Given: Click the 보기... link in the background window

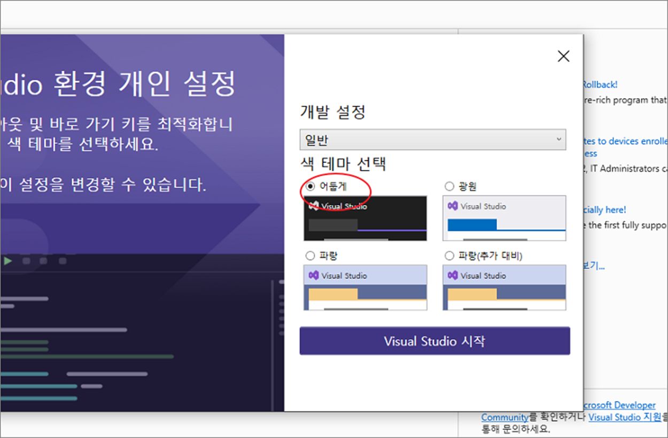Looking at the screenshot, I should pyautogui.click(x=594, y=265).
